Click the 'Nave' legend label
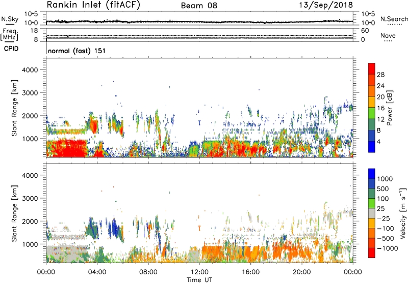 point(388,35)
